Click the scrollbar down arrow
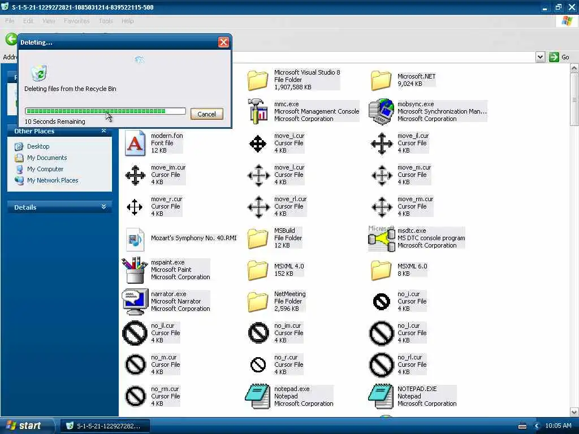Image resolution: width=579 pixels, height=434 pixels. pyautogui.click(x=574, y=412)
